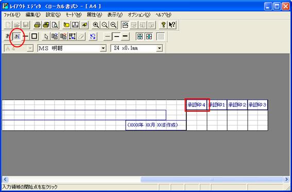The width and height of the screenshot is (292, 192).
Task: Click the plain magnifier zoom reset icon
Action: [105, 25]
